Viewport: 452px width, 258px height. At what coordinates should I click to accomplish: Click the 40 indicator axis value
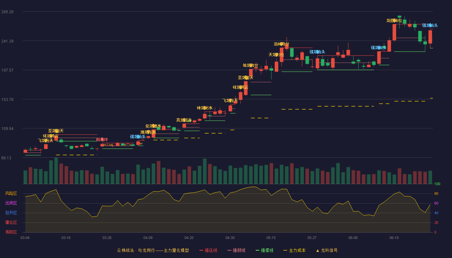click(x=436, y=213)
